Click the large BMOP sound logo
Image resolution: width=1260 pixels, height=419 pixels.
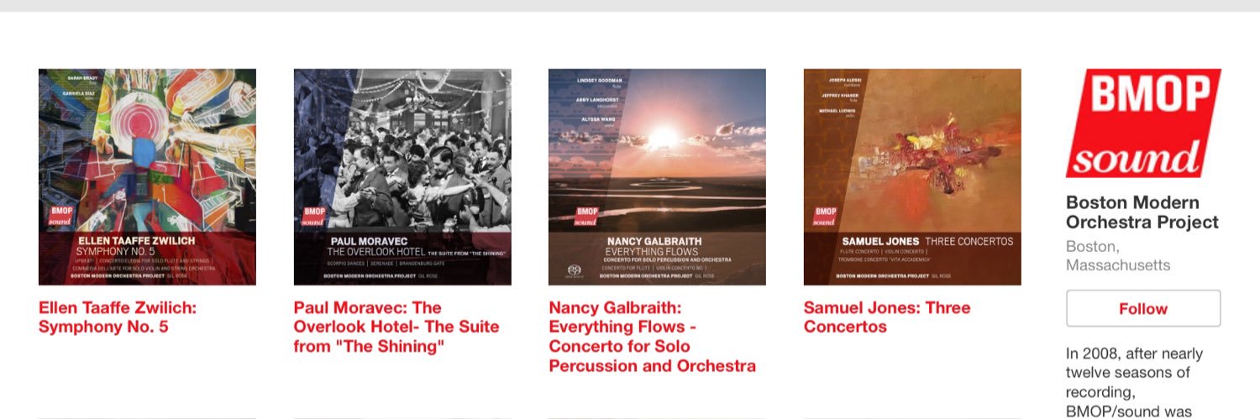tap(1142, 123)
